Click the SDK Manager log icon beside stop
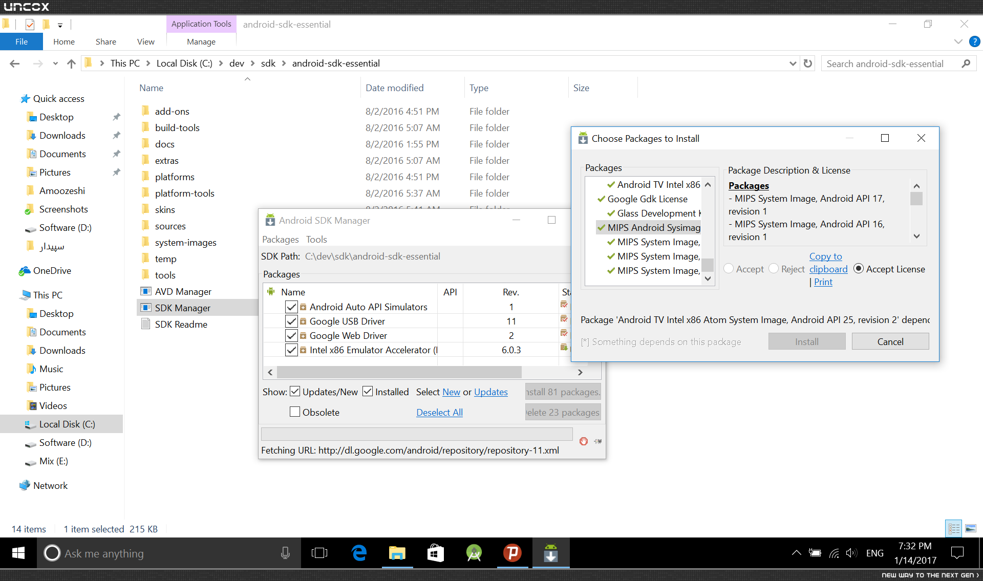Viewport: 983px width, 581px height. [598, 441]
